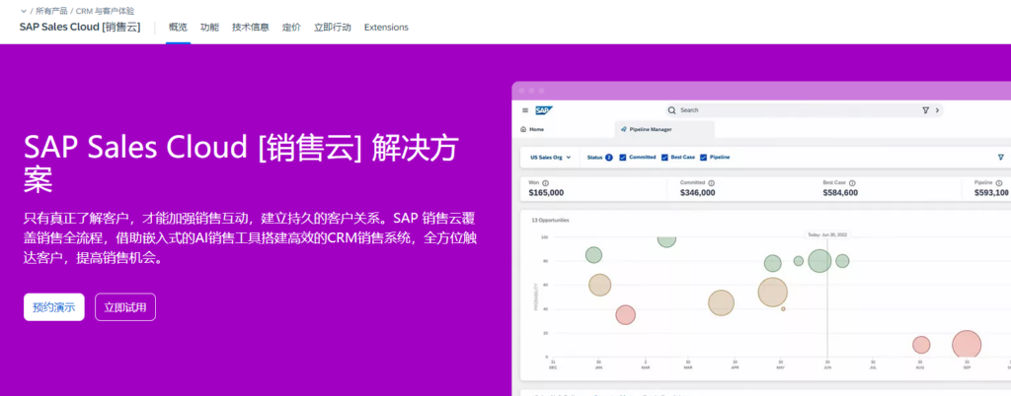Click the small red bubble above AUG
The width and height of the screenshot is (1011, 396).
click(921, 345)
